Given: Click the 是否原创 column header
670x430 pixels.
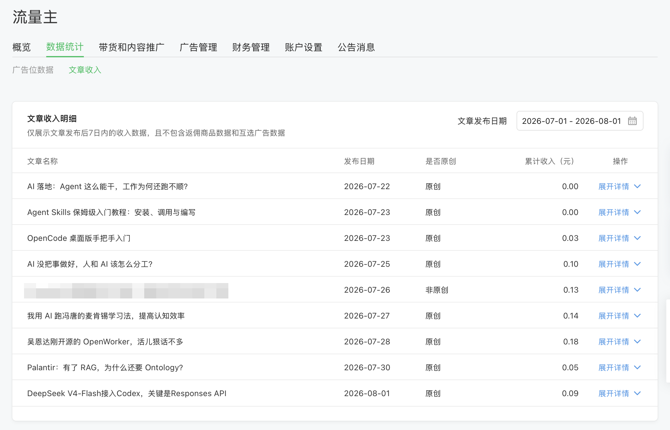Looking at the screenshot, I should point(441,161).
